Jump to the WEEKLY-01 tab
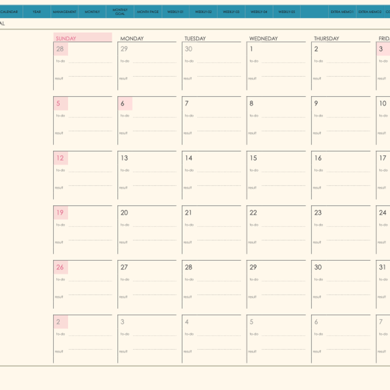The width and height of the screenshot is (390, 390). (x=175, y=12)
